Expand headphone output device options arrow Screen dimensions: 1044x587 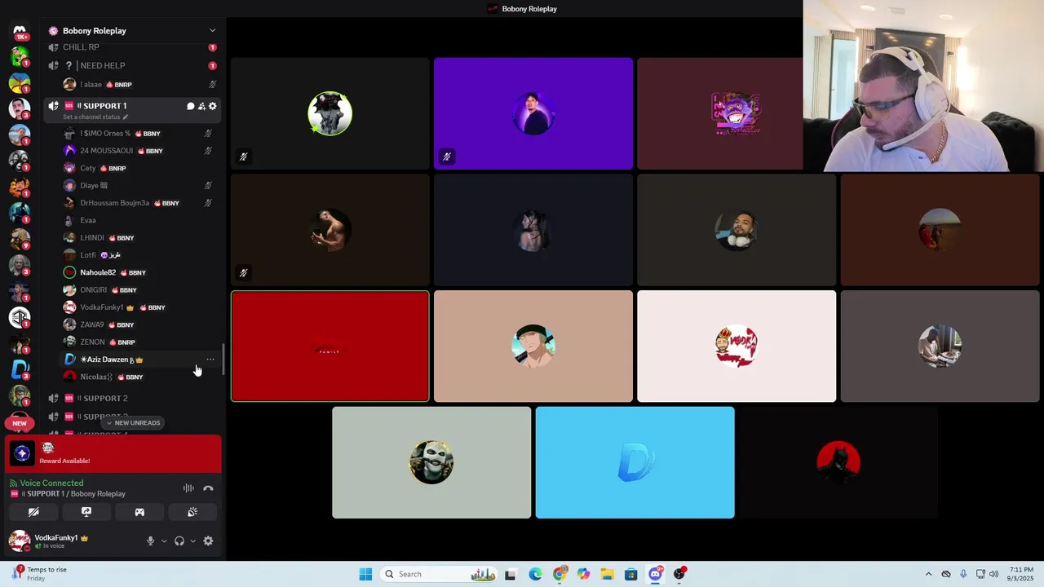[x=192, y=541]
